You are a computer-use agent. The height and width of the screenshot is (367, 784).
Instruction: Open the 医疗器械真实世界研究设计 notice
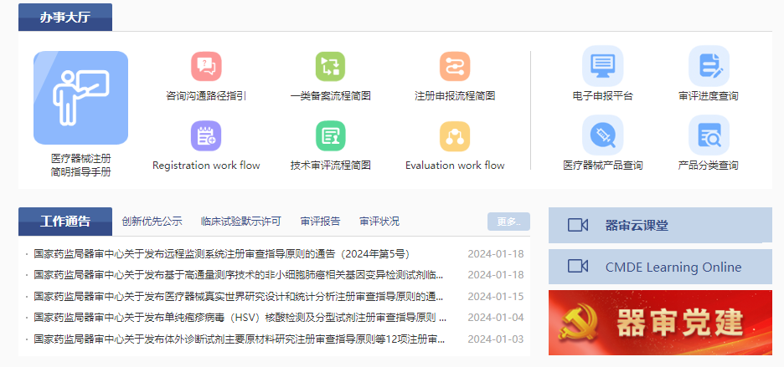click(239, 296)
